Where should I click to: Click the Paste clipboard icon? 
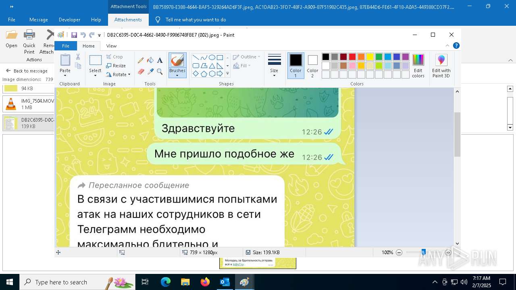[65, 60]
